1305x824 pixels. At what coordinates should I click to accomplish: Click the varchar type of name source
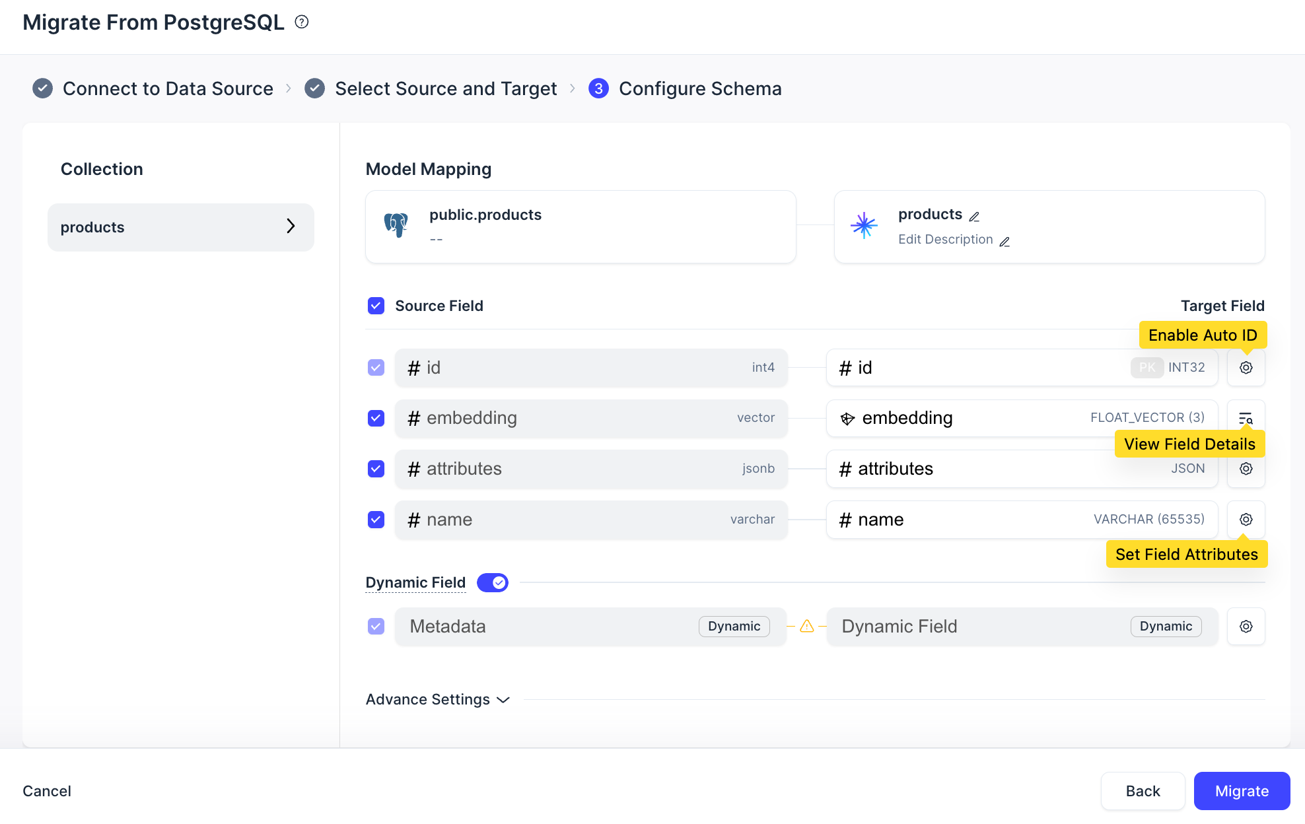click(x=752, y=520)
